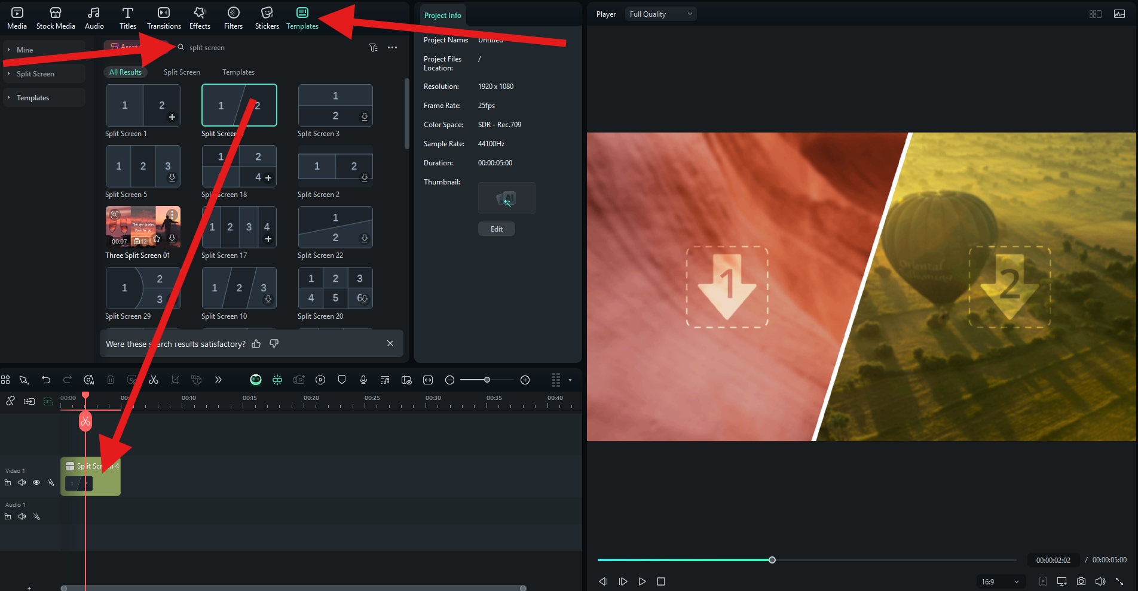Split clip with the scissors tool

(x=154, y=380)
